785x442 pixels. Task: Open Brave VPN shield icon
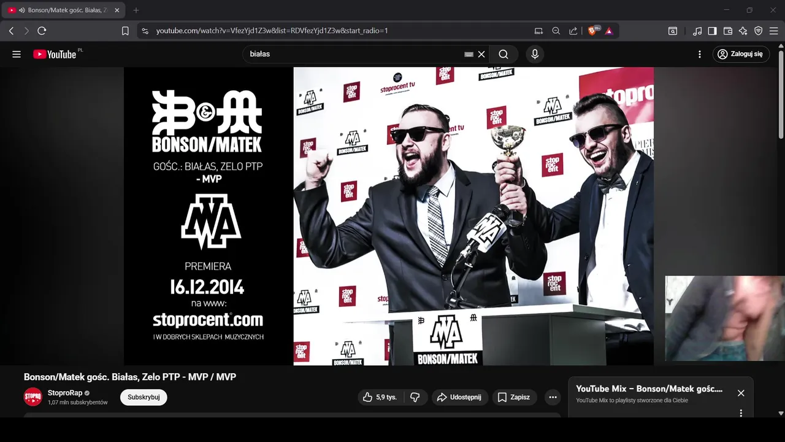click(758, 31)
